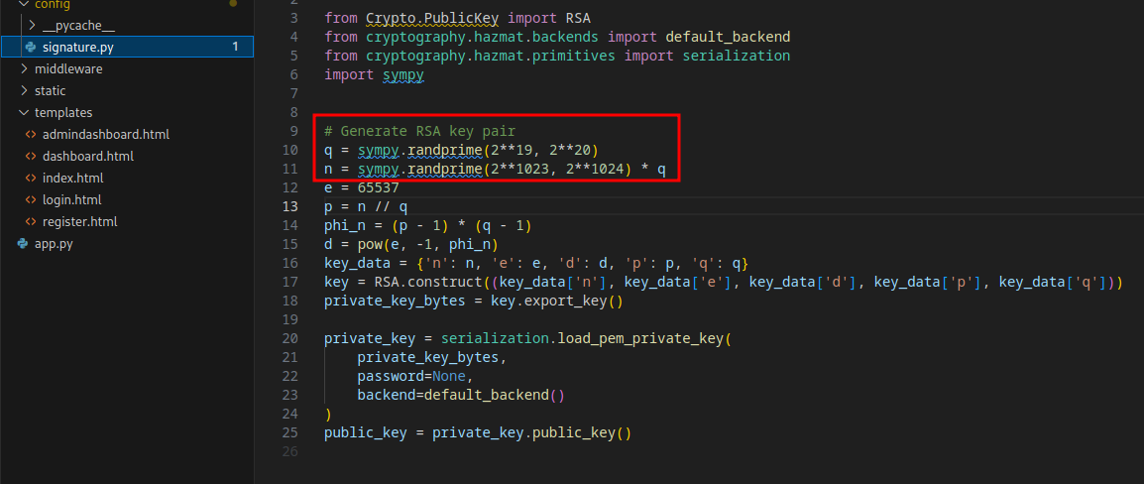
Task: Click the problem count badge on signature.py
Action: click(x=235, y=47)
